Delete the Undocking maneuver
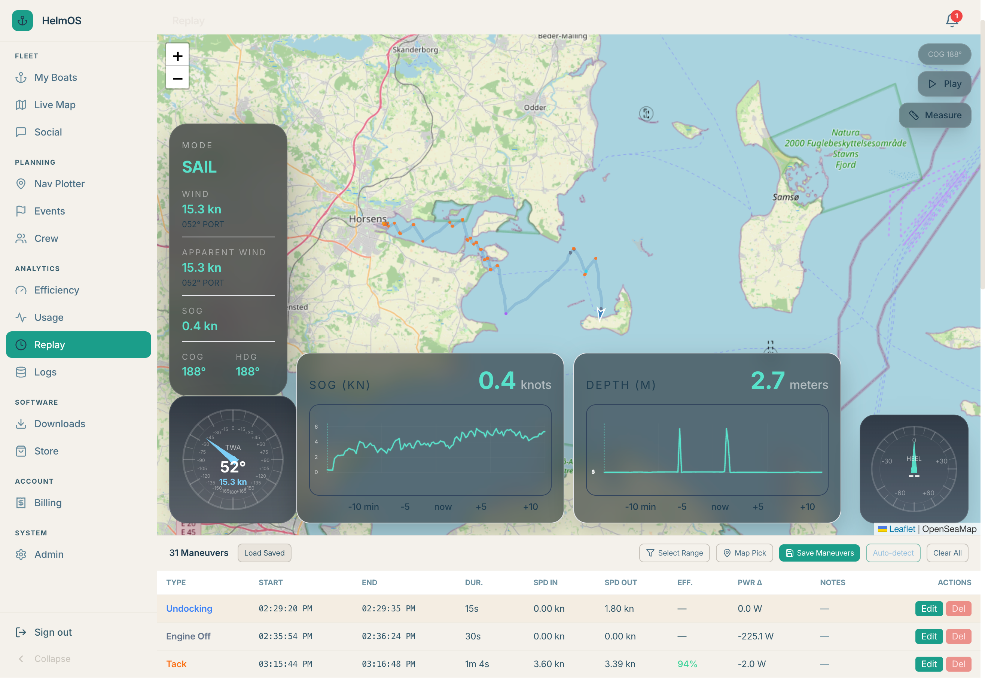 (x=959, y=609)
